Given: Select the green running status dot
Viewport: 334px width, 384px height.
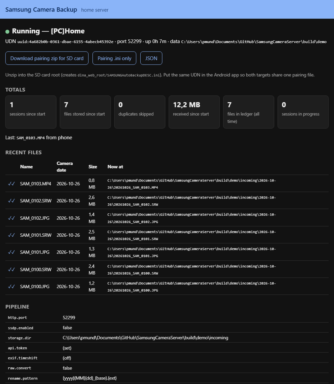Looking at the screenshot, I should tap(7, 32).
